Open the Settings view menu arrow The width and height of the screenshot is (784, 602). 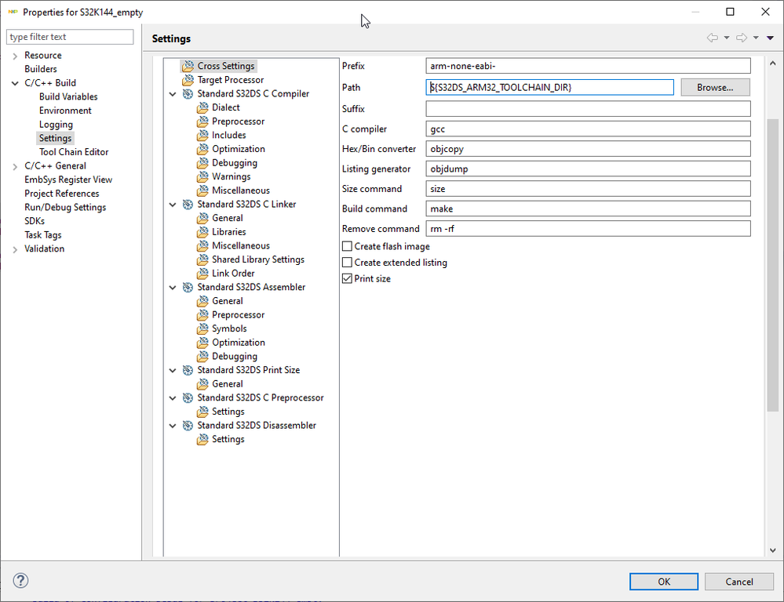coord(770,38)
